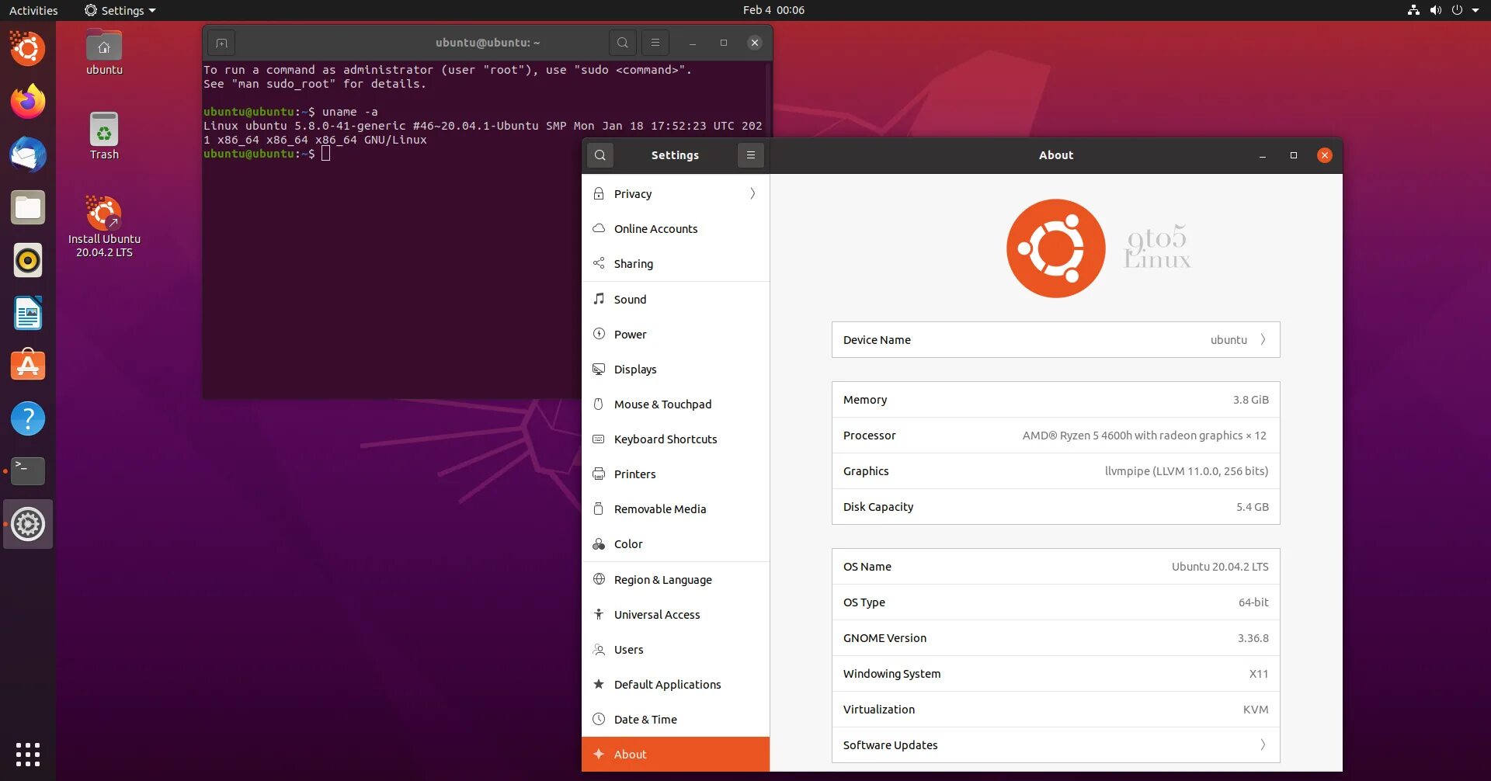Click the Graphics value llvmpipe
1491x781 pixels.
1187,471
